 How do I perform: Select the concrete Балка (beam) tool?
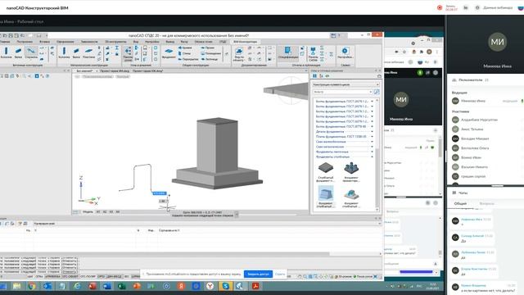click(x=18, y=52)
